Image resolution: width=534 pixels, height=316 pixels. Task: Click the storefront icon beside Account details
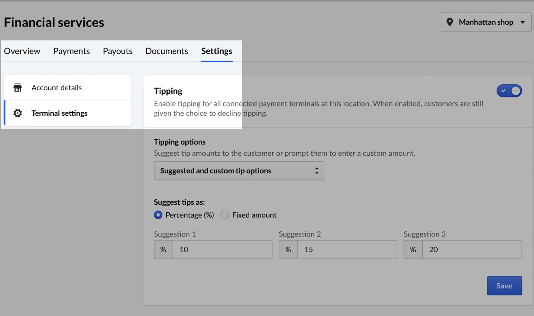[17, 88]
